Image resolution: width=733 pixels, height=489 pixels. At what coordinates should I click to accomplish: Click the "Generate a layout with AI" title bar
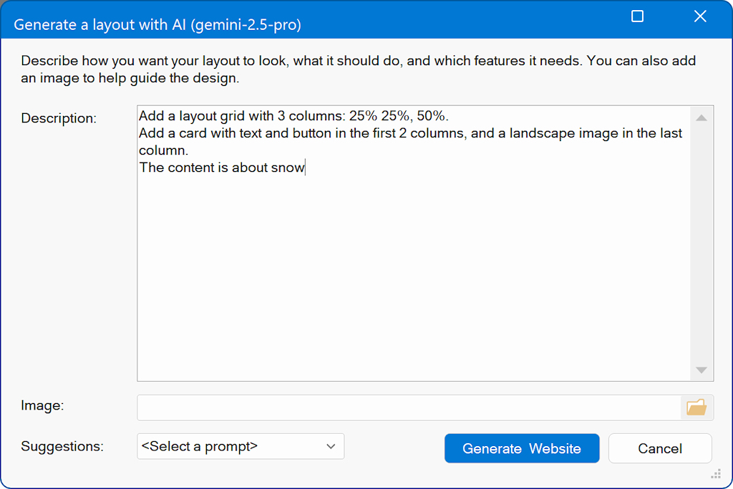(x=157, y=24)
